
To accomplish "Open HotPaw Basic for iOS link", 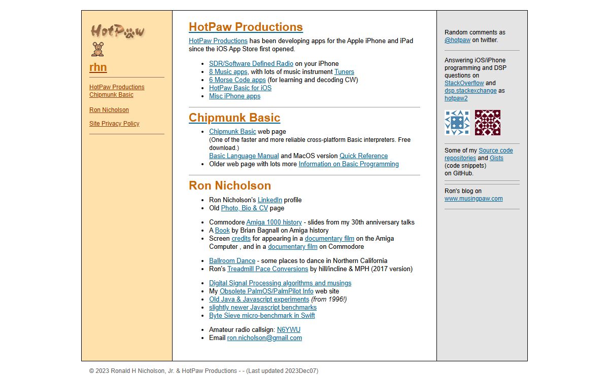I will (x=240, y=88).
